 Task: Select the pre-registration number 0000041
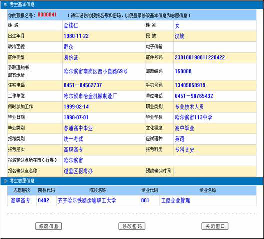coord(47,15)
